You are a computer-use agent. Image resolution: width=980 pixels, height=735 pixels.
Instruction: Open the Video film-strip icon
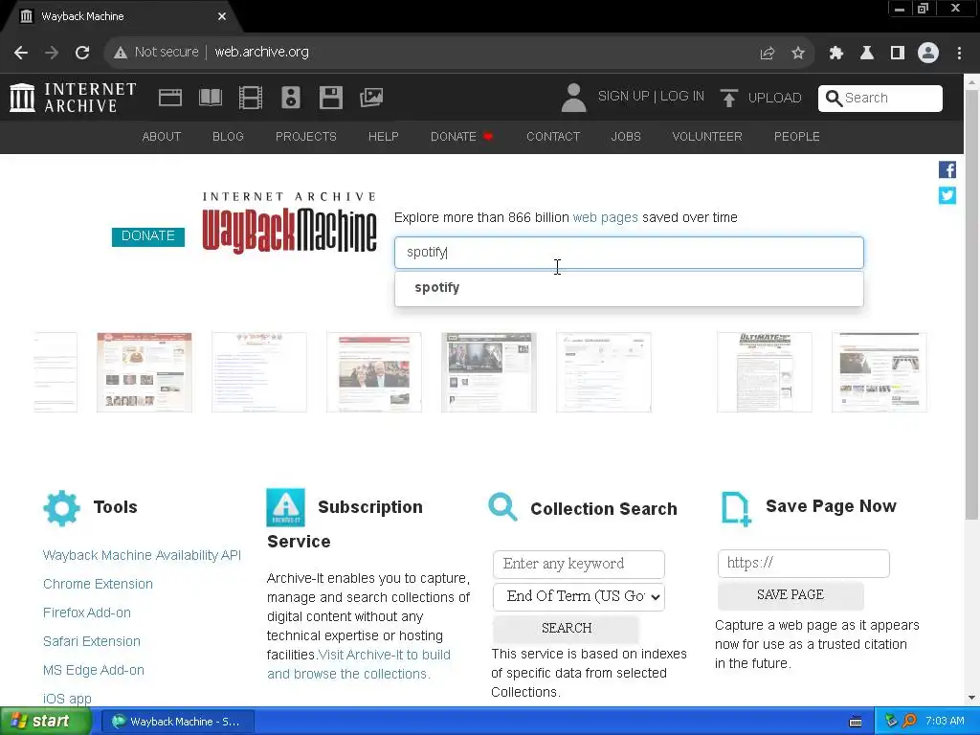251,98
